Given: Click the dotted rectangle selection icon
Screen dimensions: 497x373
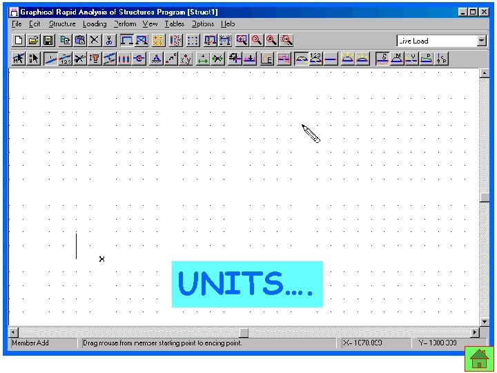Looking at the screenshot, I should [x=193, y=40].
